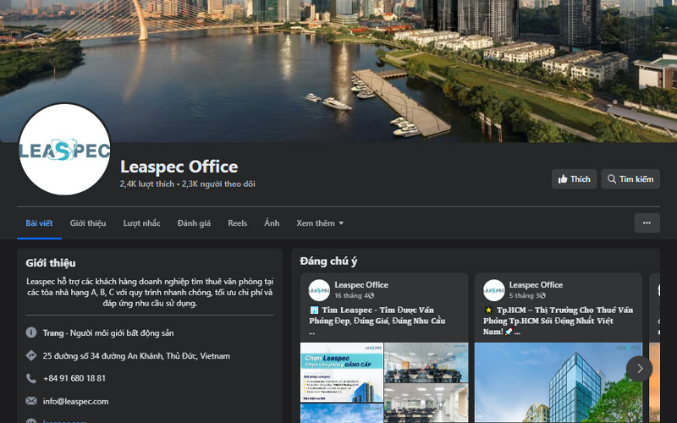
Task: Click the phone icon
Action: (31, 378)
